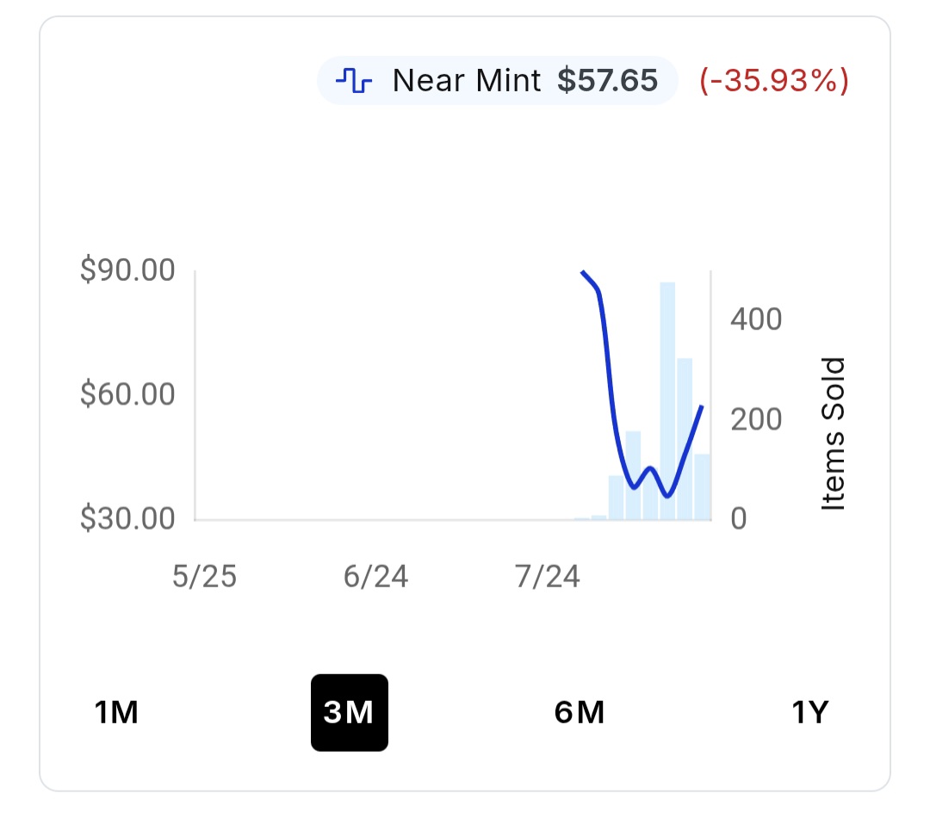This screenshot has height=818, width=930.
Task: Click the rightmost items-sold bar
Action: pyautogui.click(x=702, y=487)
